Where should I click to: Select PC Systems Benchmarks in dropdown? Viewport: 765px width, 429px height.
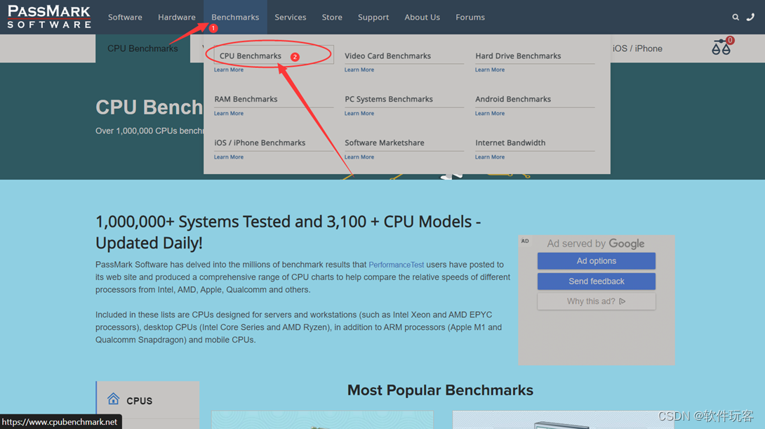click(x=389, y=99)
